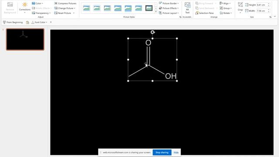Open the Selection Pane
Screen dimensions: 279x157
204,13
